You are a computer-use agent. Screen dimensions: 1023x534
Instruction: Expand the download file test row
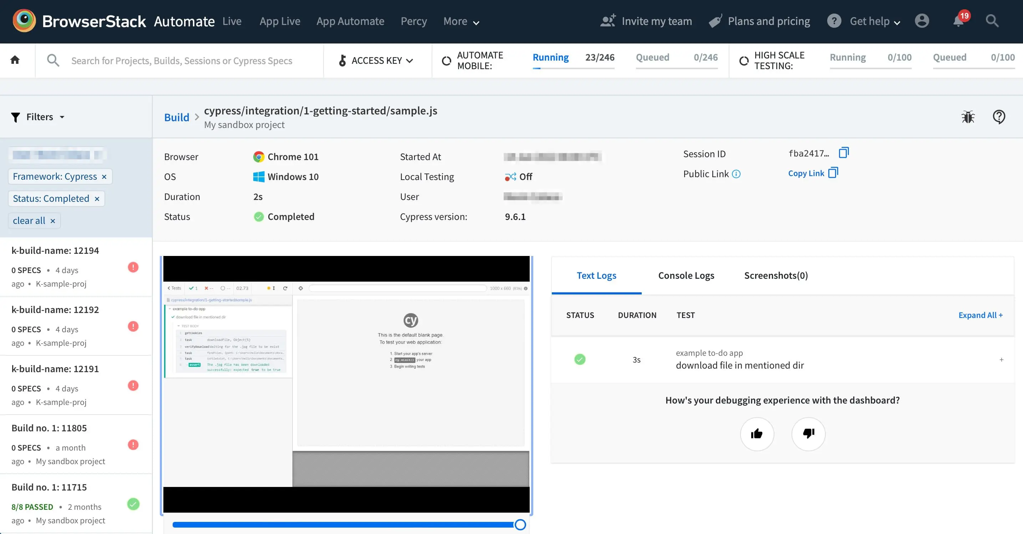(1001, 360)
